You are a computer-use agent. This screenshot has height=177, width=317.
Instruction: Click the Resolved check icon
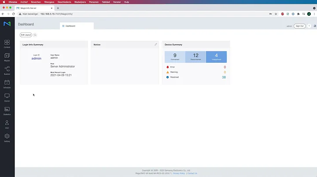tap(167, 77)
